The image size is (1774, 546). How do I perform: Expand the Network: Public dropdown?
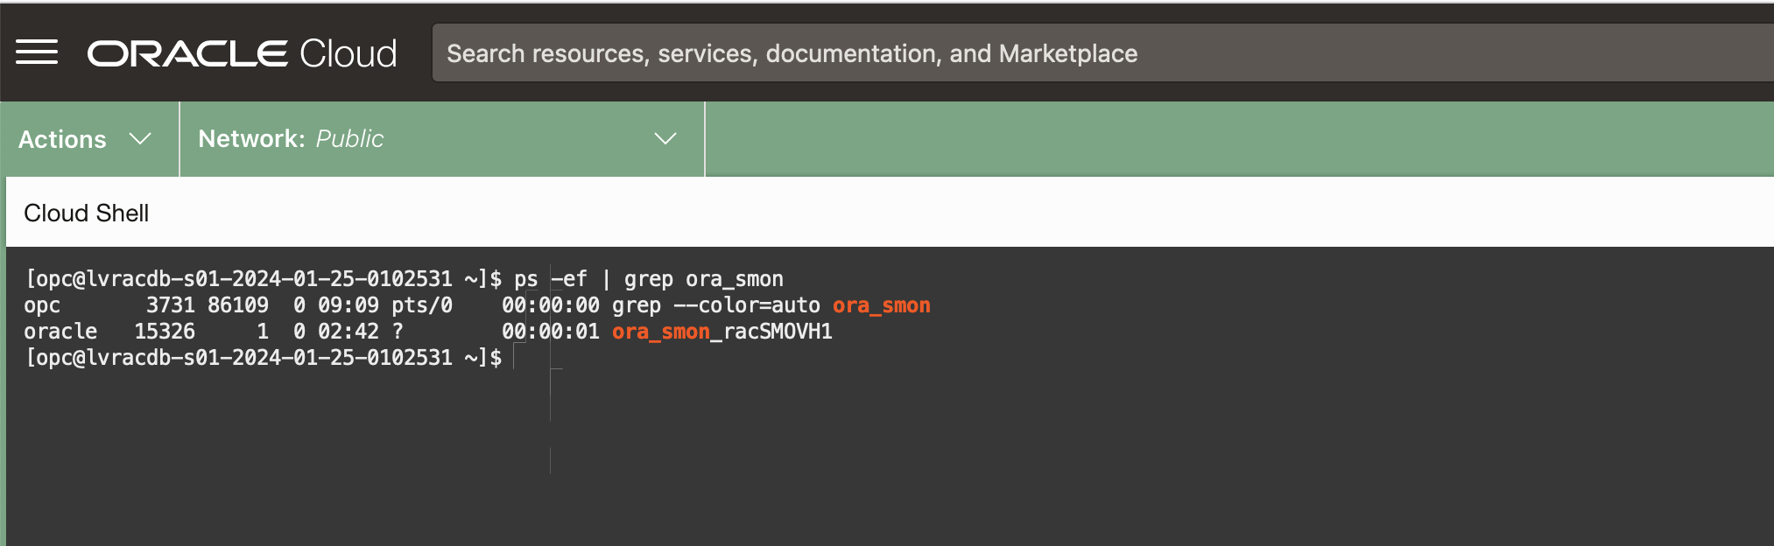(438, 139)
